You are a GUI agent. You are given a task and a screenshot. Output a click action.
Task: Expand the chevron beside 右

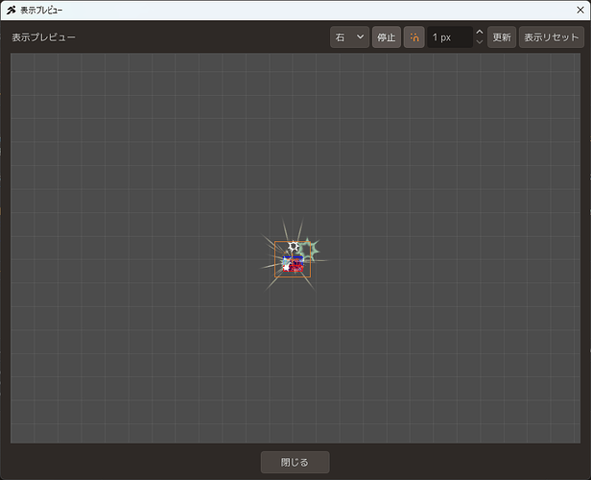click(x=360, y=36)
